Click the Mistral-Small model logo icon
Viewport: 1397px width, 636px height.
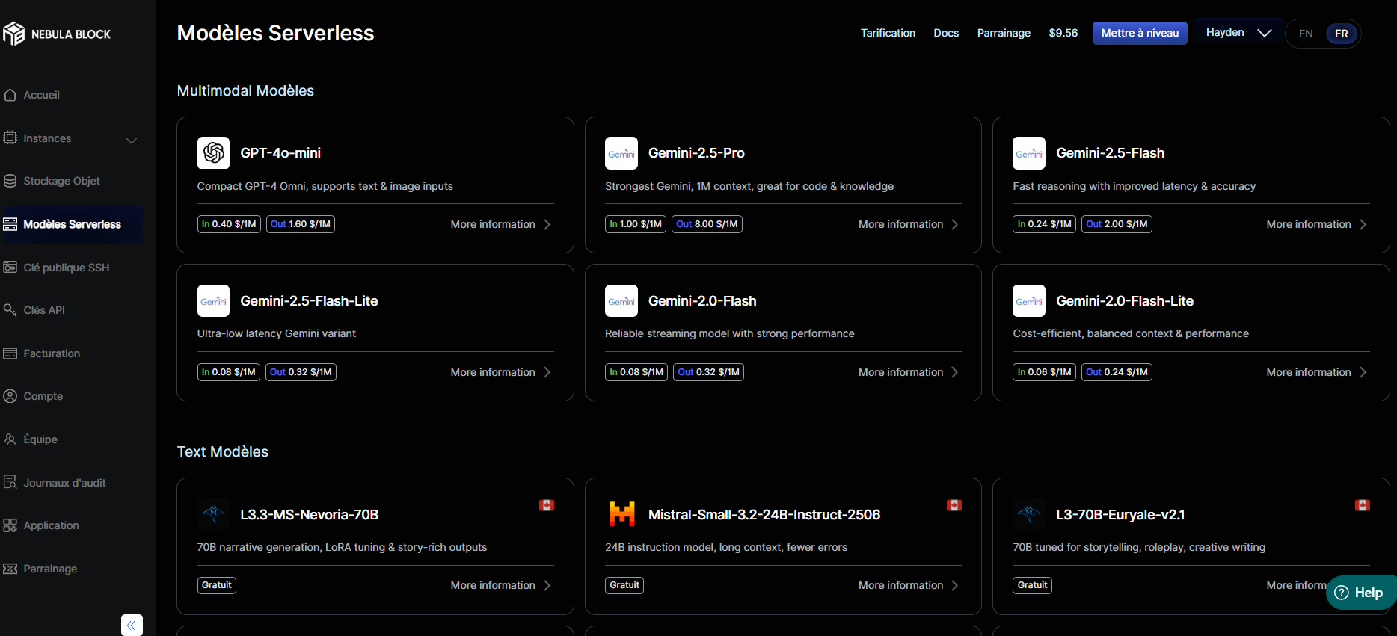click(x=621, y=514)
